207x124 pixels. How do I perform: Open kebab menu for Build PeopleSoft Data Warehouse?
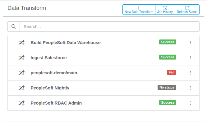pyautogui.click(x=190, y=43)
